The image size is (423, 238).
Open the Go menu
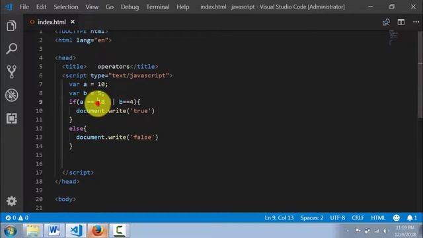(110, 7)
